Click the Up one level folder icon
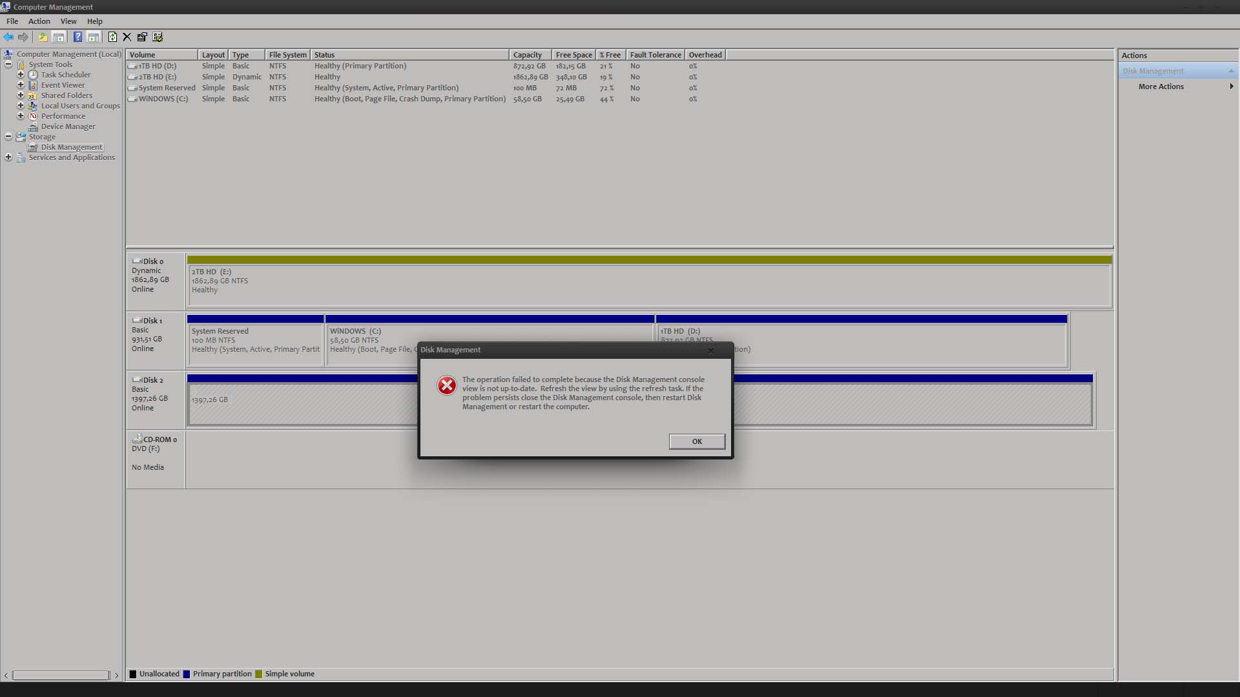 pos(43,37)
